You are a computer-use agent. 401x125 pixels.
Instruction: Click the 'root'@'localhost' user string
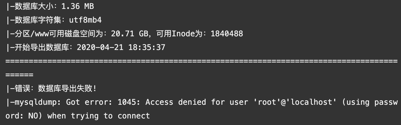pos(288,102)
